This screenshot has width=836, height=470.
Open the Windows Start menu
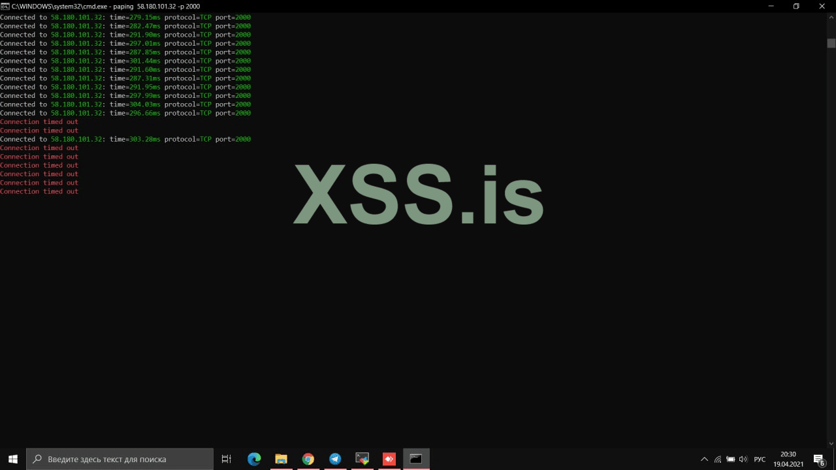pyautogui.click(x=13, y=459)
